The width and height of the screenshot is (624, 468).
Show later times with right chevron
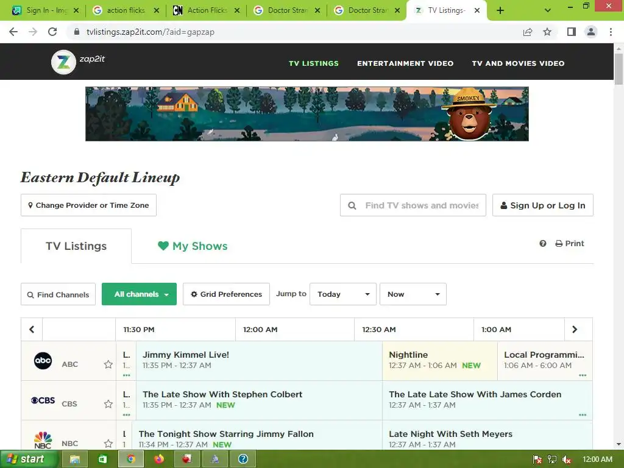575,330
